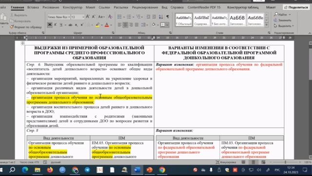This screenshot has width=312, height=176.
Task: Toggle strikethrough formatting
Action: [x=70, y=25]
